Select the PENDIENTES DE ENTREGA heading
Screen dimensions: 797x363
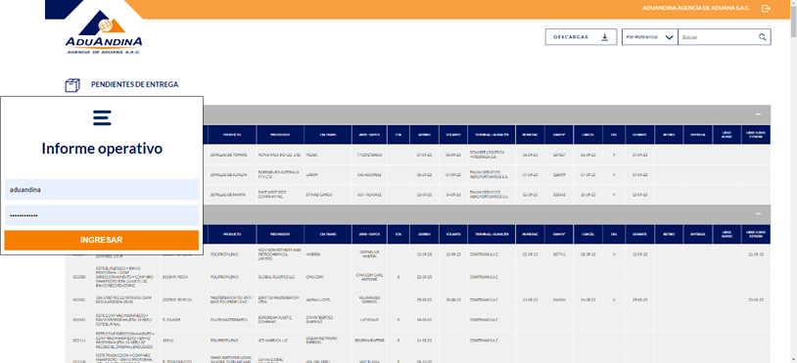(x=135, y=85)
